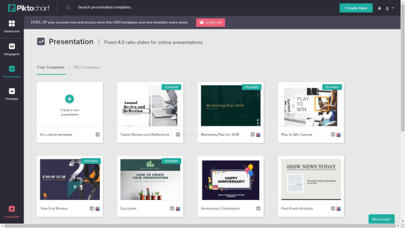Viewport: 405px width, 228px height.
Task: Click color scheme icon on Play to Win card
Action: 338,135
